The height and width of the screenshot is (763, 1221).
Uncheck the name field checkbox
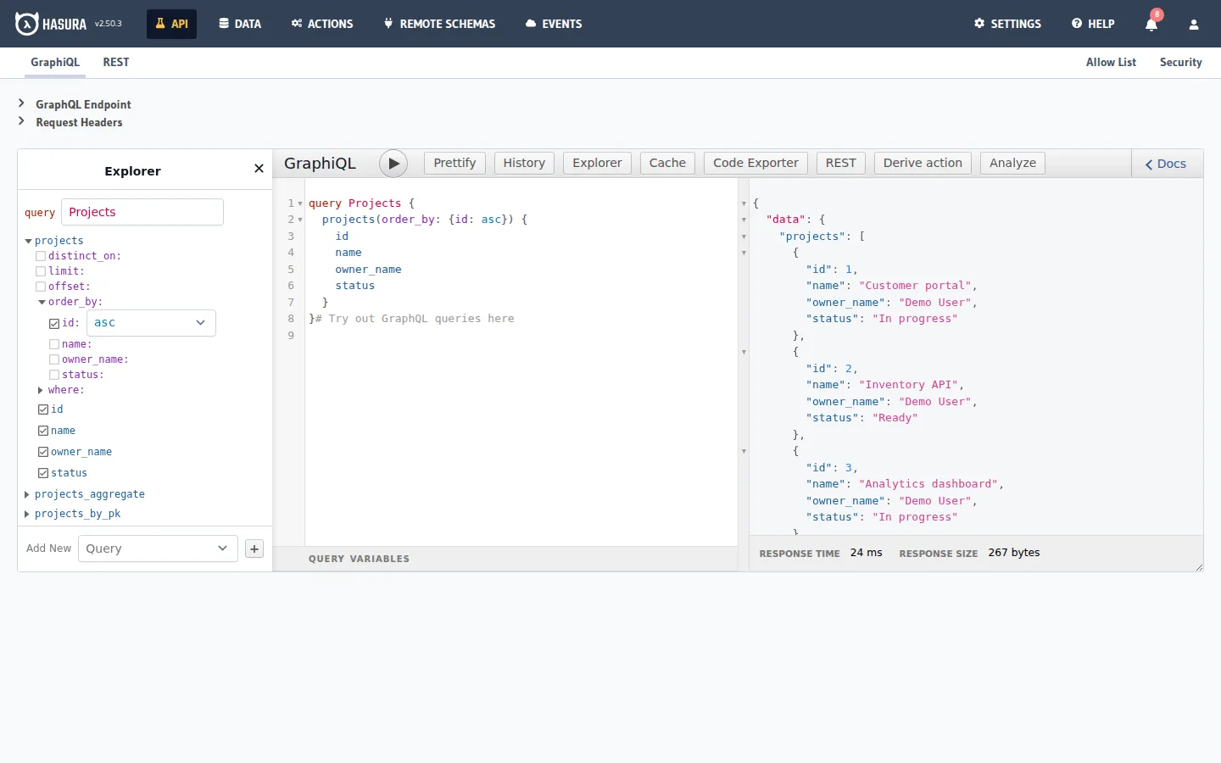coord(43,431)
